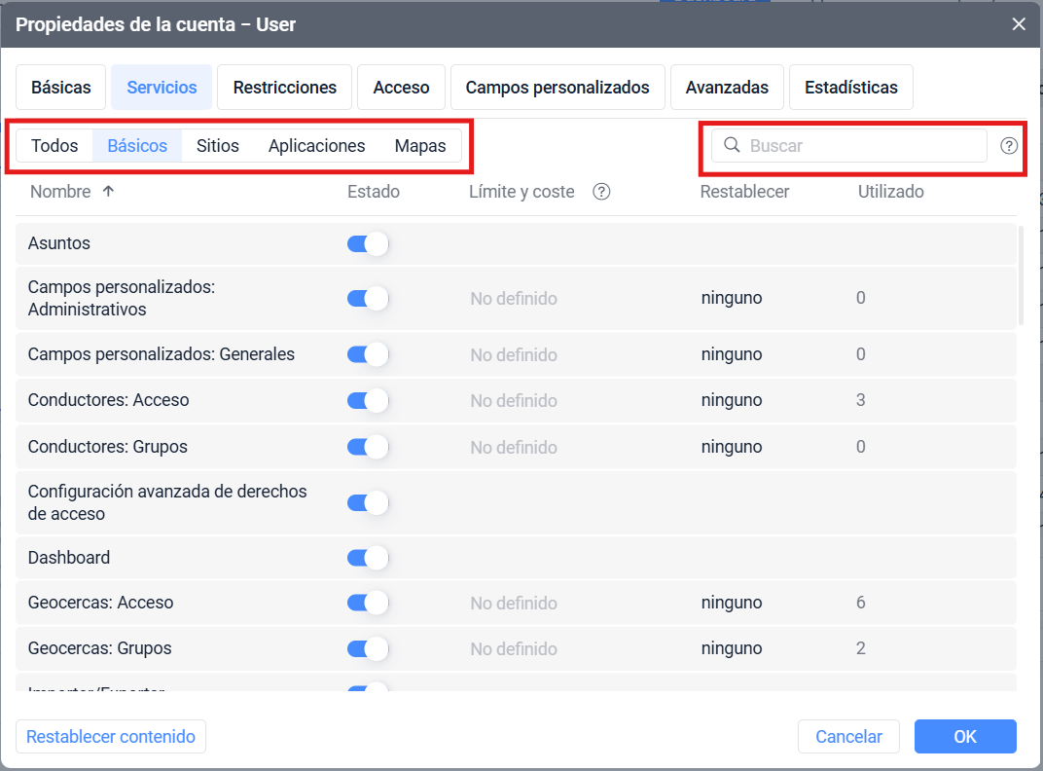This screenshot has width=1043, height=771.
Task: Select the Todos filter tab
Action: (54, 146)
